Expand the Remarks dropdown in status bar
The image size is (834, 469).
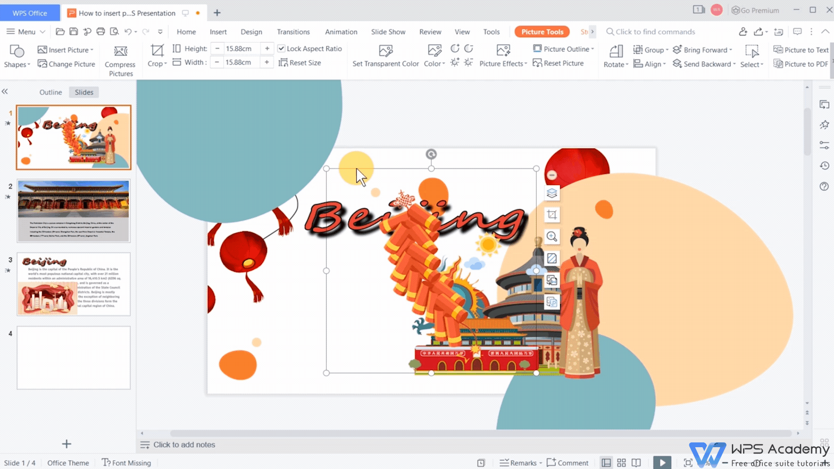click(540, 463)
